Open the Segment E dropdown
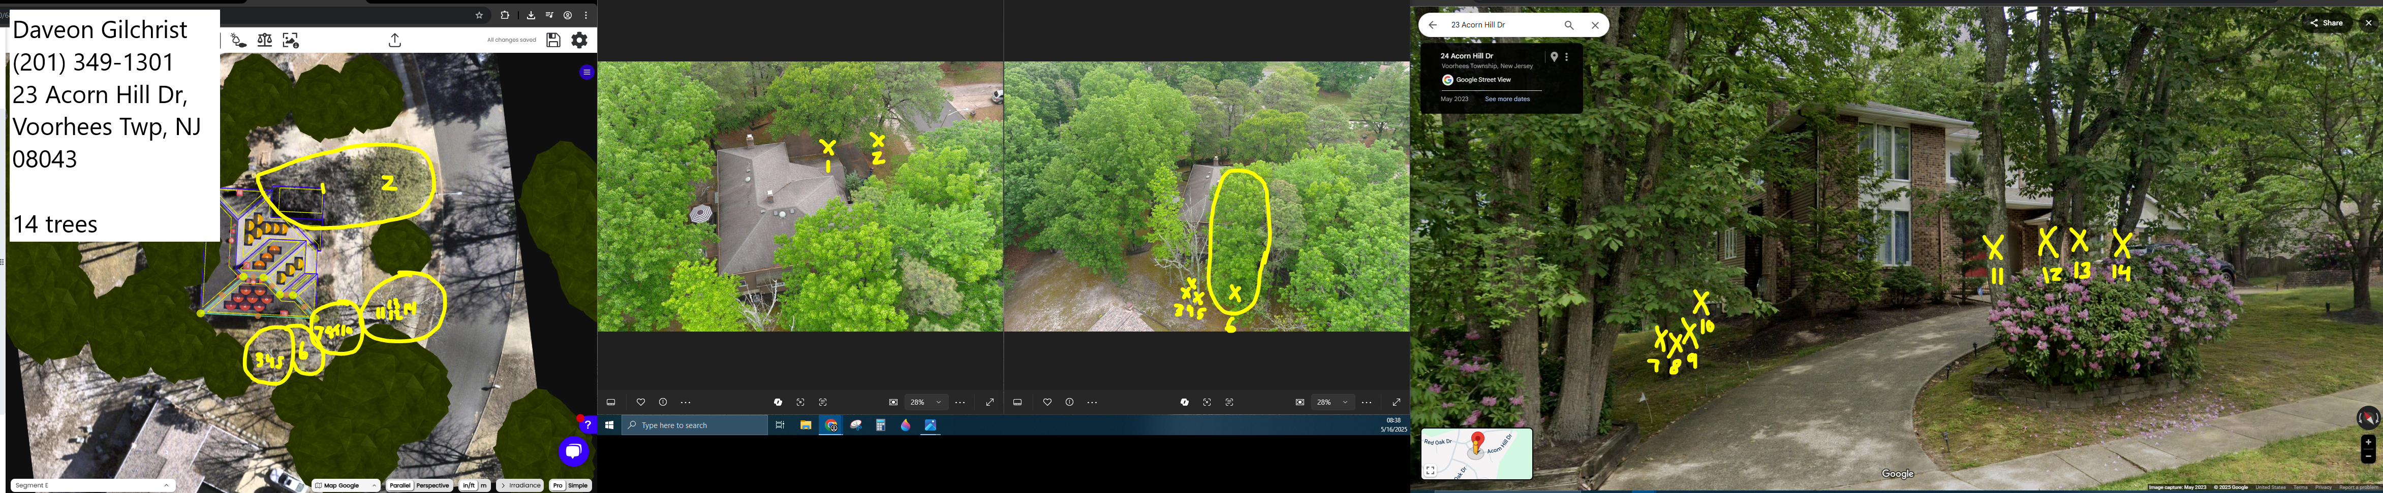2383x493 pixels. 92,485
